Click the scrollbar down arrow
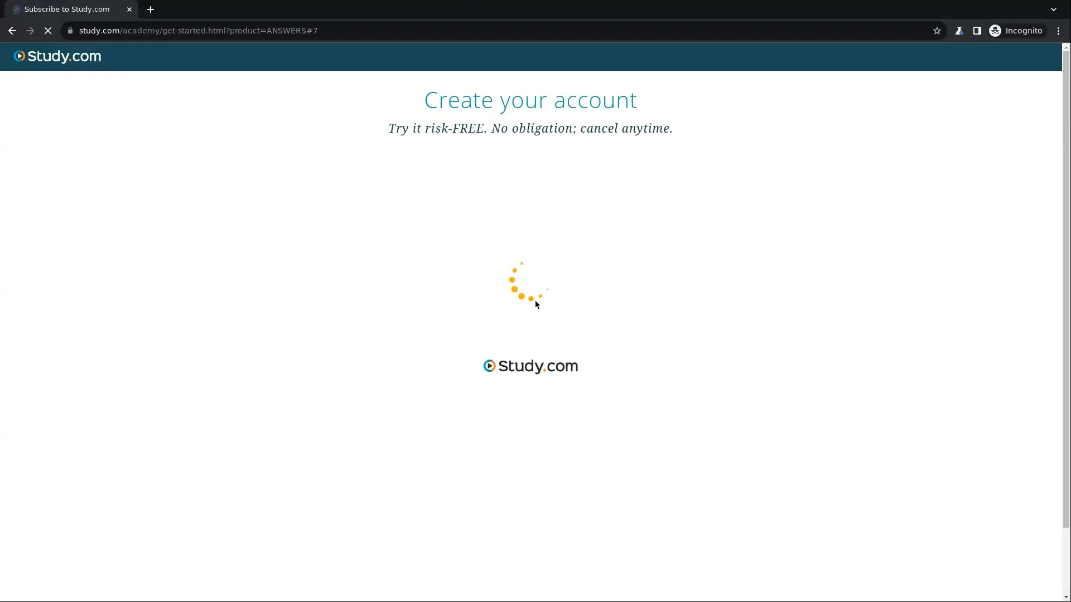This screenshot has width=1071, height=602. [x=1066, y=598]
